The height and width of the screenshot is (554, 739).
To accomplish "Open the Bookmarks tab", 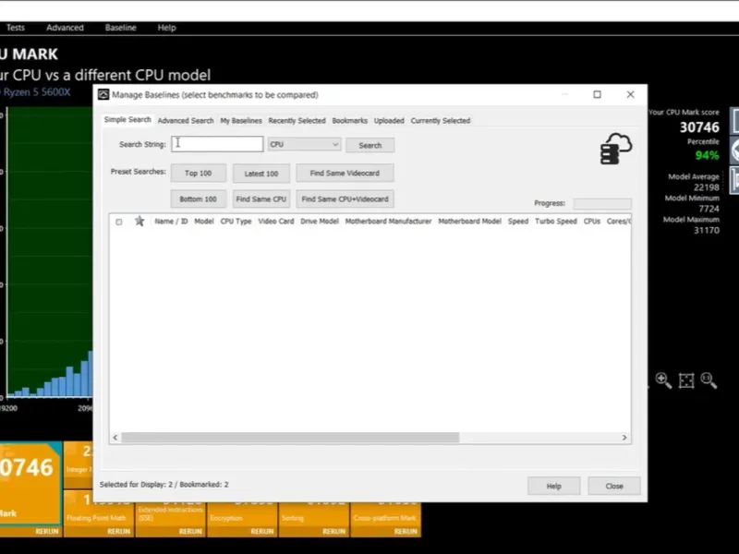I will 350,121.
